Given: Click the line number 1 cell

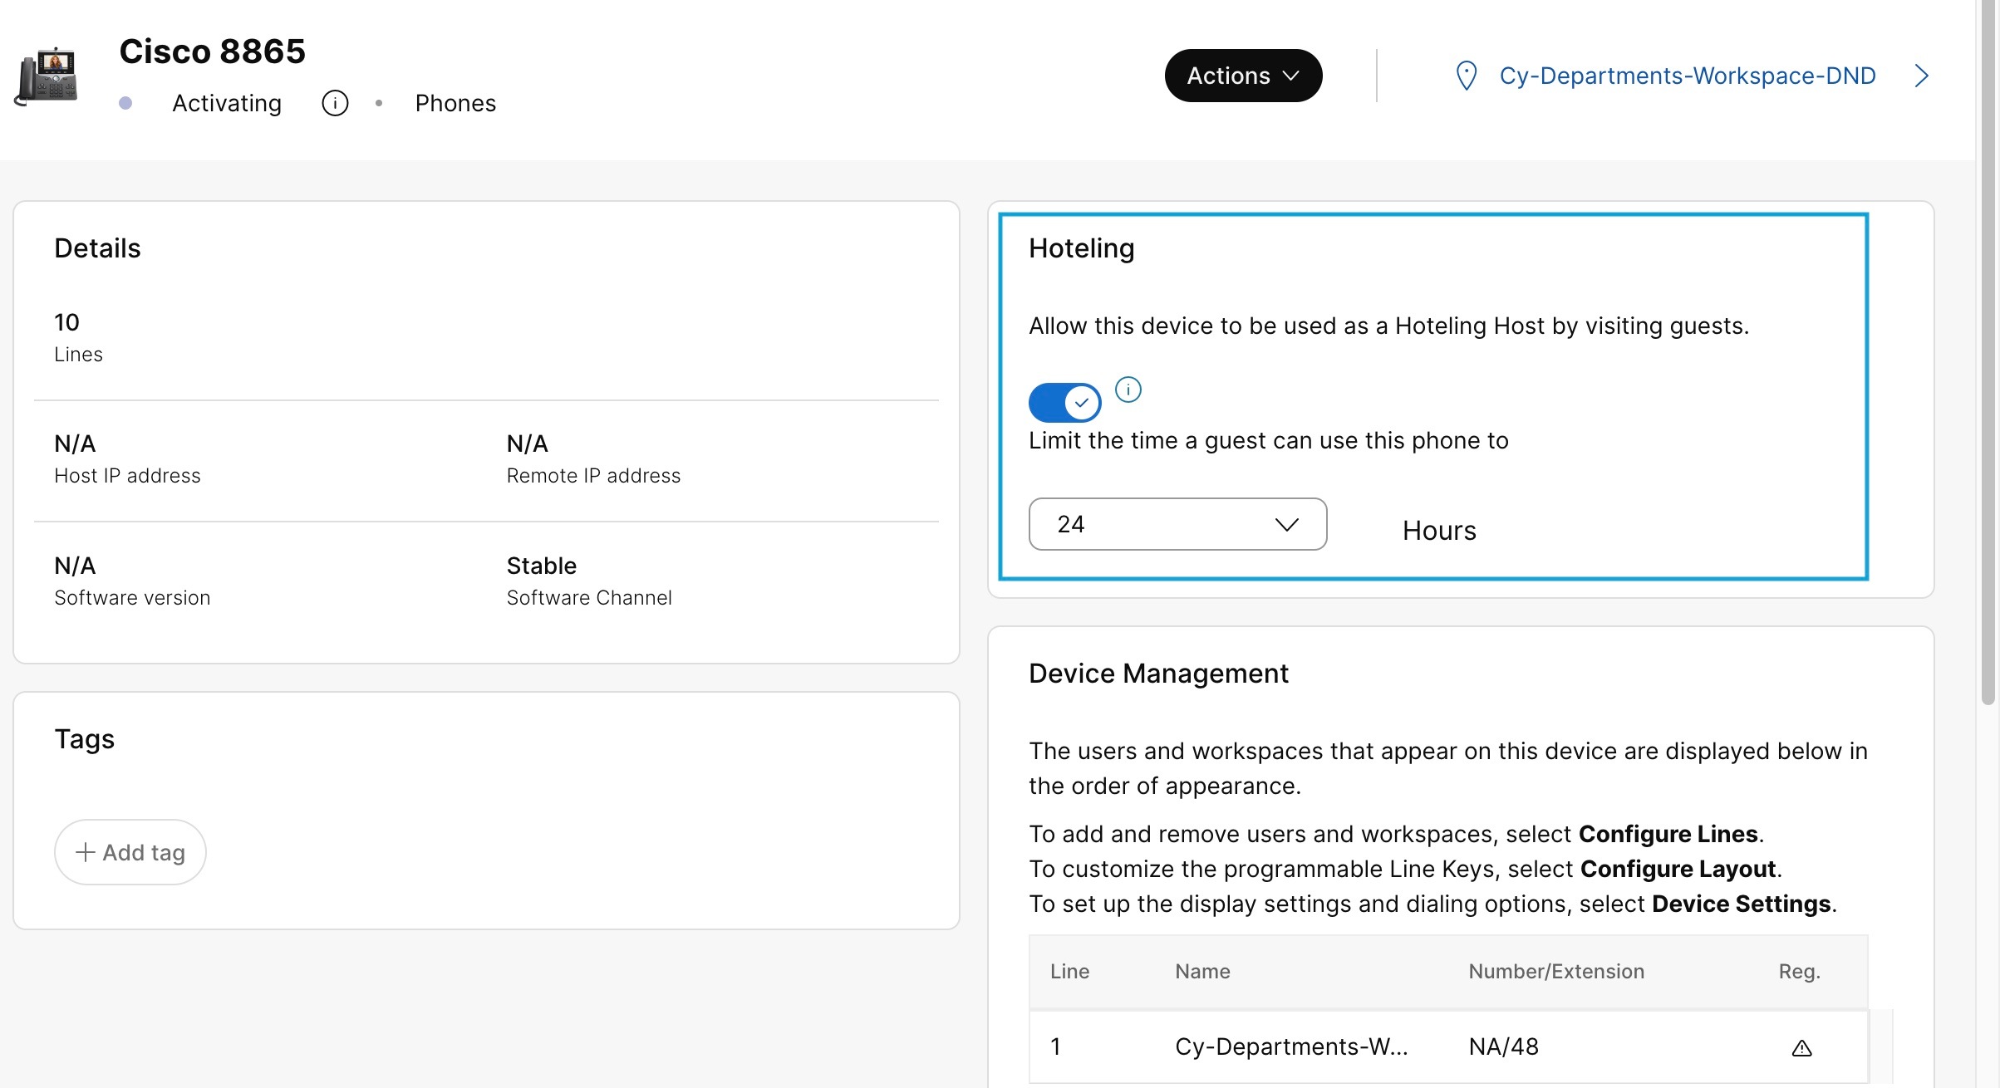Looking at the screenshot, I should coord(1055,1046).
